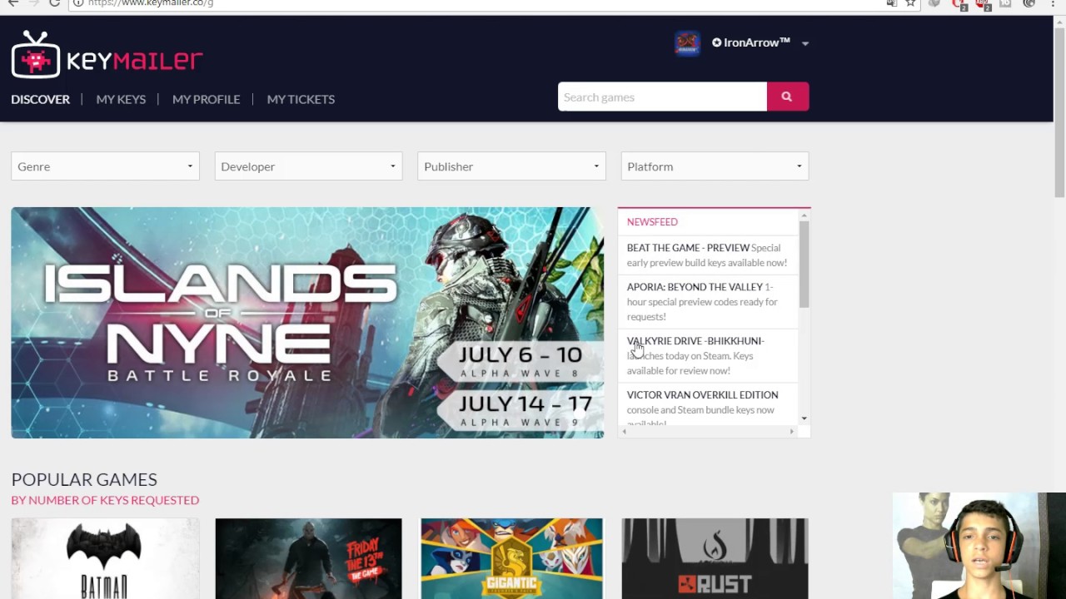1066x599 pixels.
Task: Open the Friday the 13th game card
Action: click(x=308, y=558)
